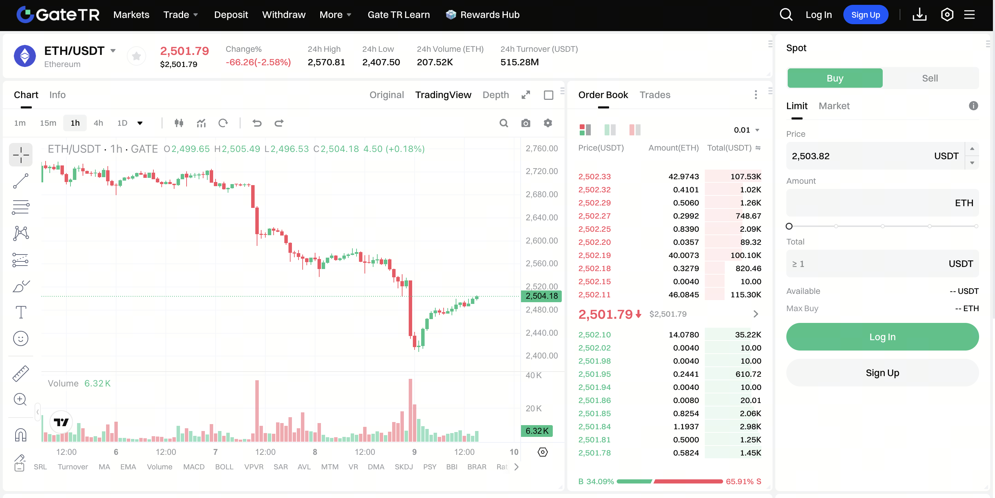Expand the ETH/USDT pair selector arrow
The width and height of the screenshot is (995, 498).
(x=113, y=51)
